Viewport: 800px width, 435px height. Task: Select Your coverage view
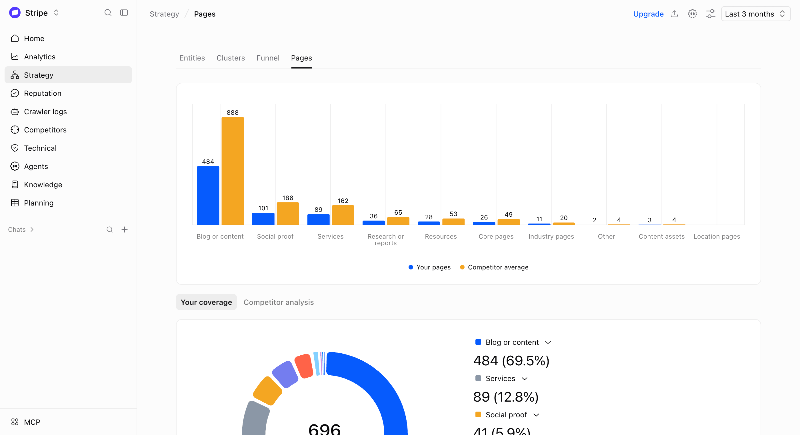point(206,302)
